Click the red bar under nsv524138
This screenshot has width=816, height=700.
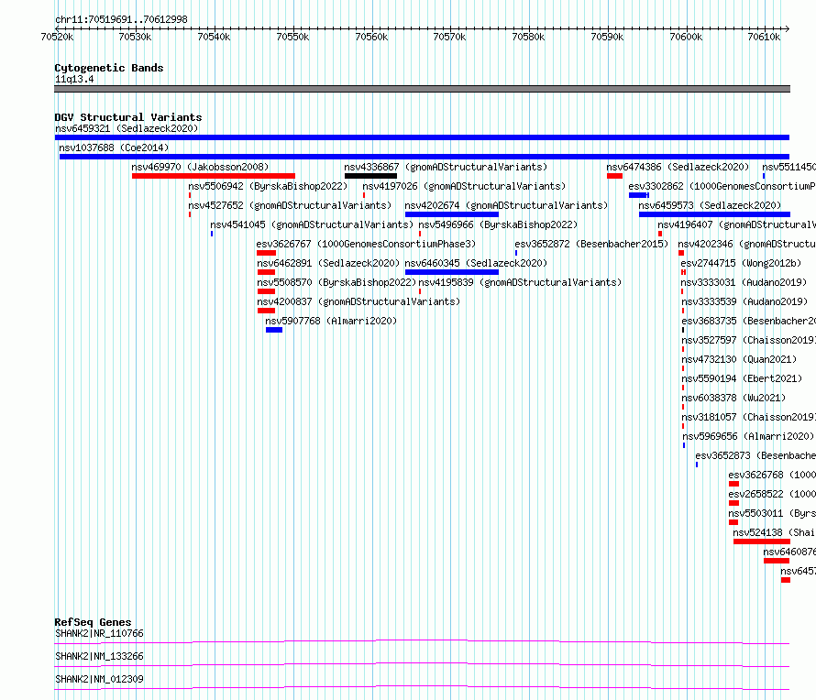coord(762,541)
